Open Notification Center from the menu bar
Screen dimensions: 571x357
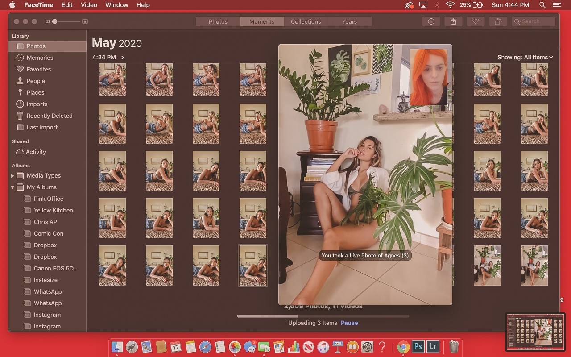click(x=556, y=5)
